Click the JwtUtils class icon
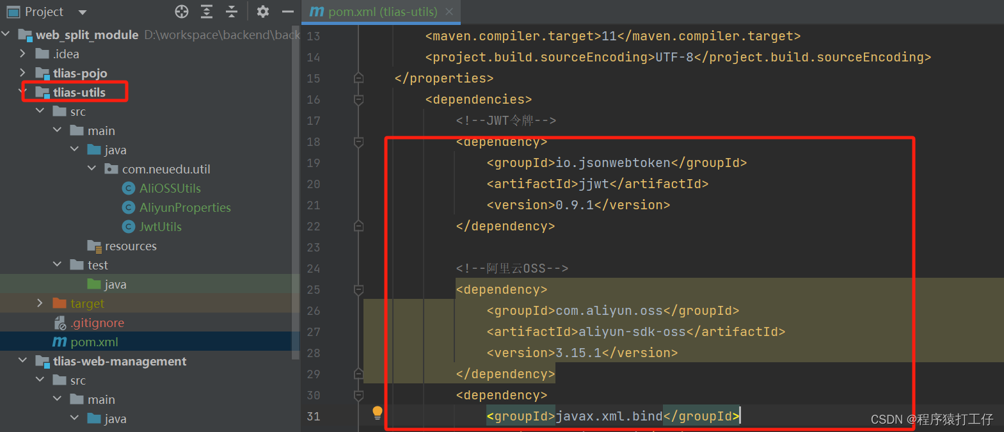Viewport: 1004px width, 432px height. [x=129, y=227]
